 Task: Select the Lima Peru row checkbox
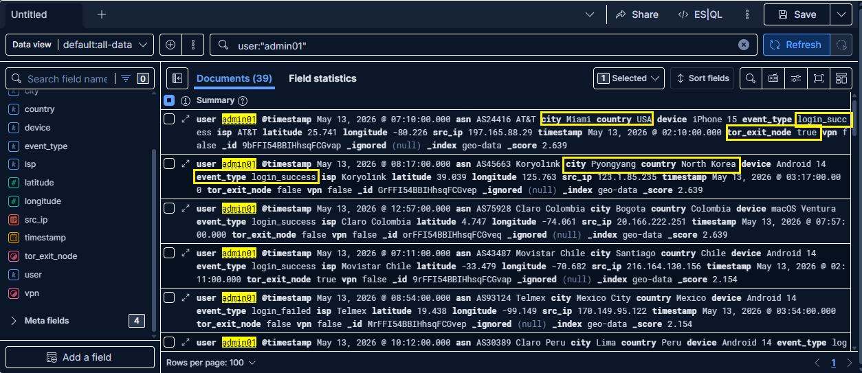coord(169,342)
